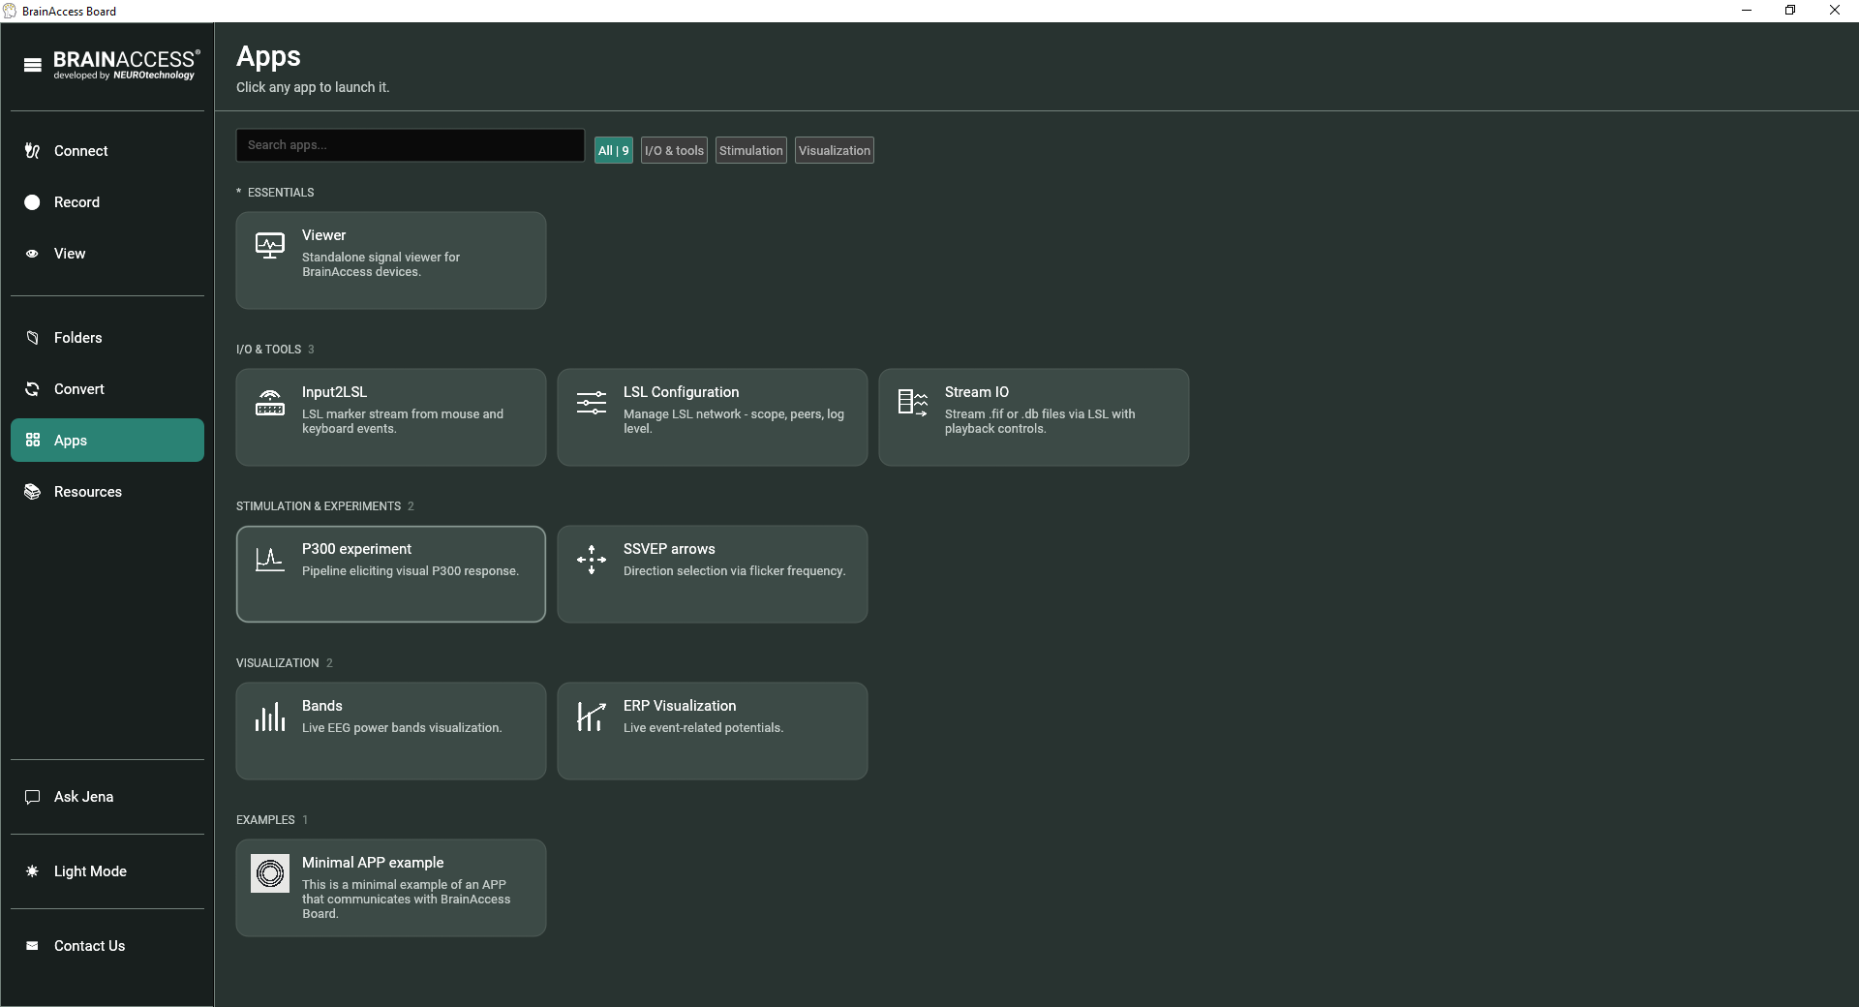Click the ESSENTIALS section heading

pos(281,193)
